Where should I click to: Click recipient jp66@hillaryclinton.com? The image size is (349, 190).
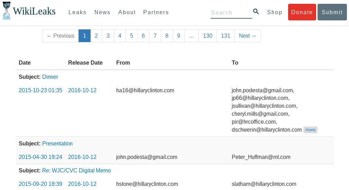pos(260,98)
